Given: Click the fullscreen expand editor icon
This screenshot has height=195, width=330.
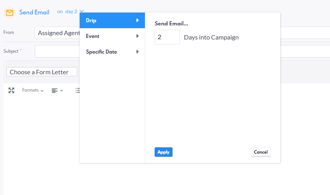Looking at the screenshot, I should 11,90.
